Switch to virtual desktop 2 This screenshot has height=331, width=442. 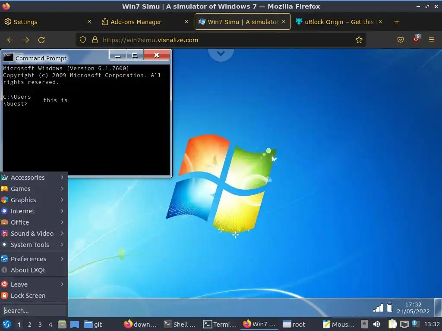(30, 325)
